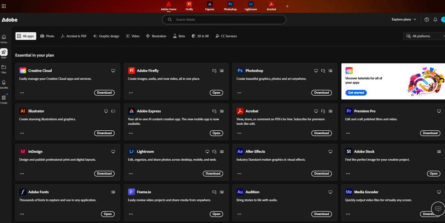Open the notifications bell icon
Viewport: 445px width, 223px height.
(x=435, y=19)
